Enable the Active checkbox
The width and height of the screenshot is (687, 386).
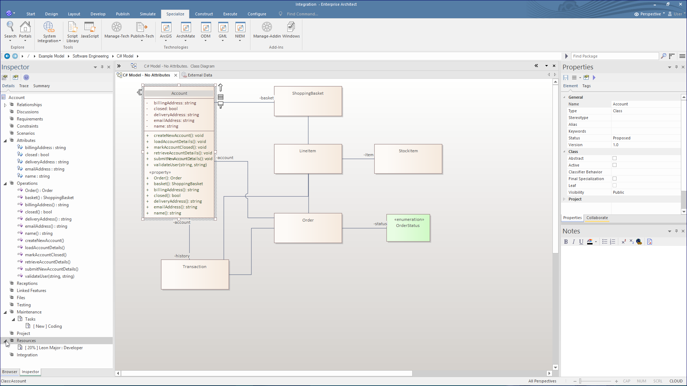click(614, 165)
